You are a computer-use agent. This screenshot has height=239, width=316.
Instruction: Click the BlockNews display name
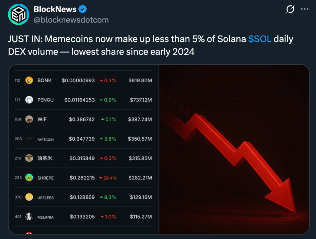click(x=55, y=9)
